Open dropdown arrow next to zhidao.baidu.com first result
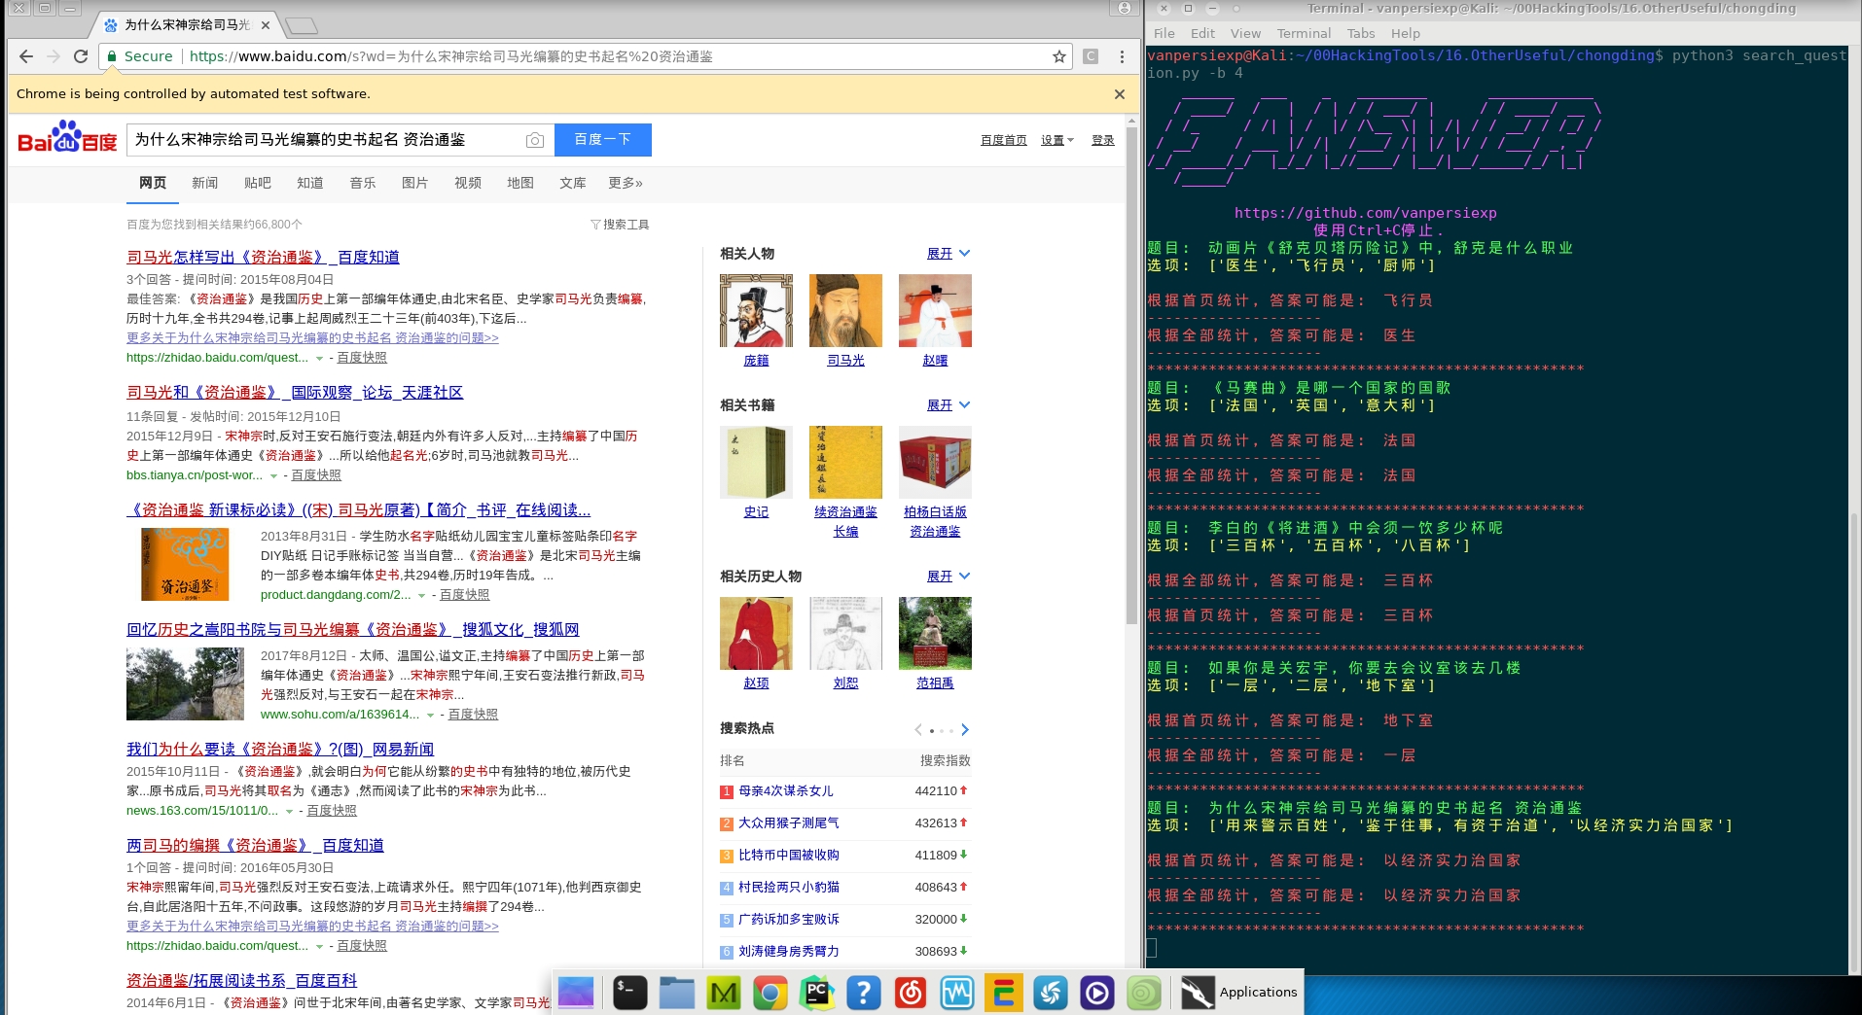The image size is (1862, 1015). 319,359
